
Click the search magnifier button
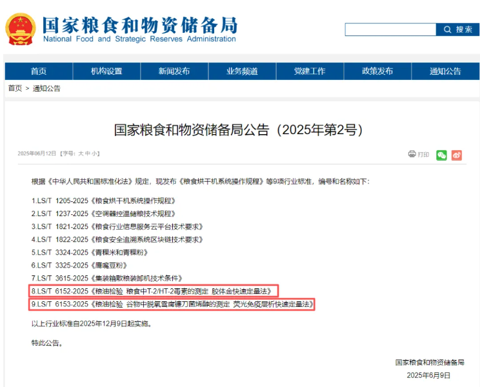457,30
